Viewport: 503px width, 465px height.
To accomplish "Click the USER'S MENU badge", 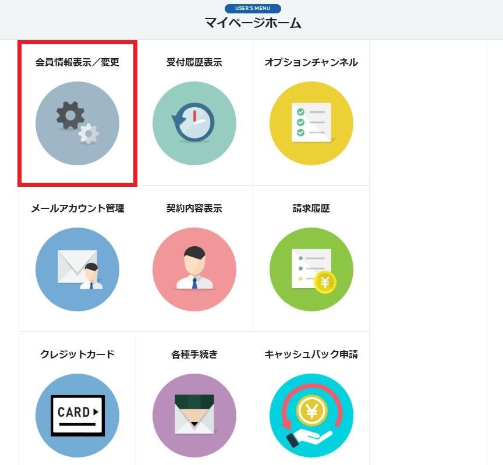I will pyautogui.click(x=253, y=8).
